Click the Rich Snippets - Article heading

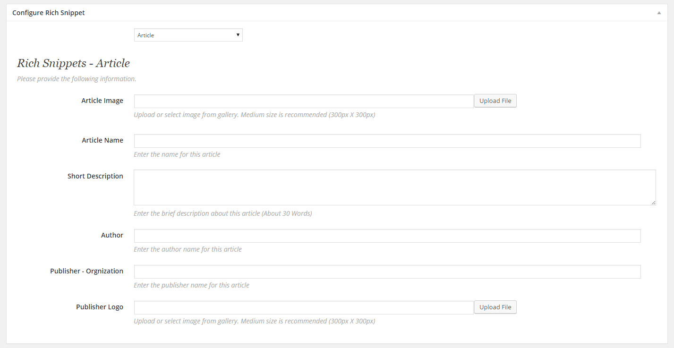[73, 63]
